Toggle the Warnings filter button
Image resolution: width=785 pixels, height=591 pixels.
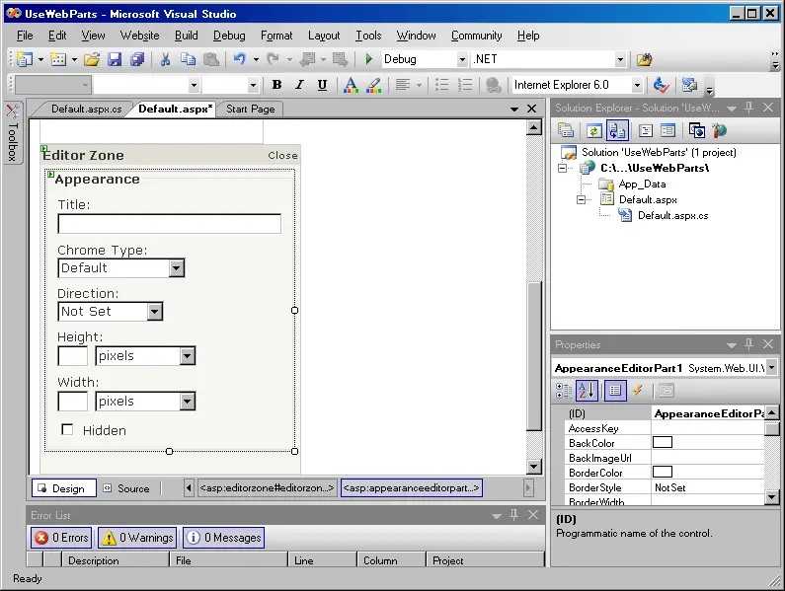pos(137,538)
